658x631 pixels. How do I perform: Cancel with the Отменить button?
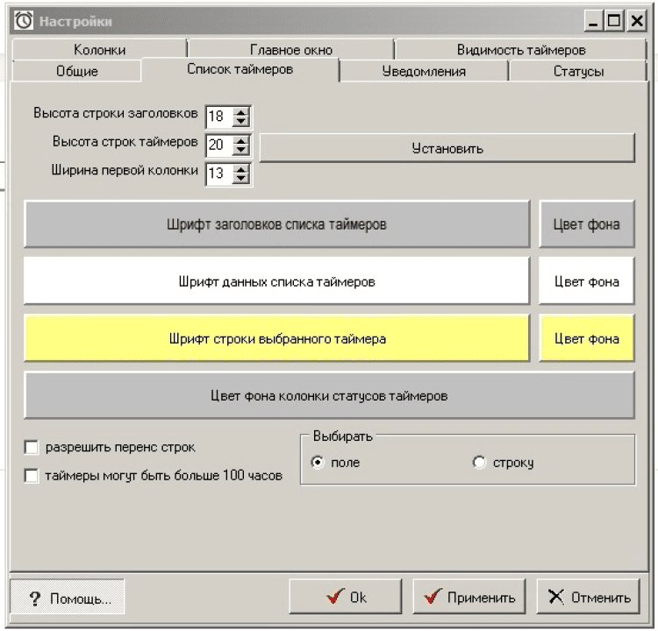[x=589, y=597]
